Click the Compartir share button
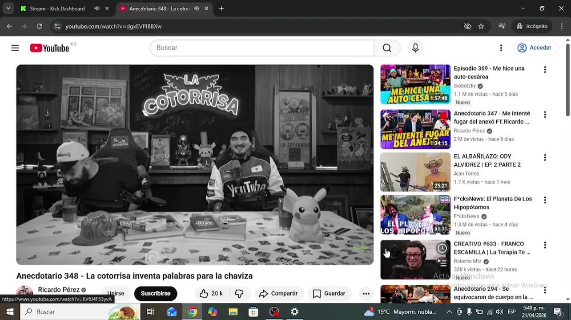 tap(278, 293)
